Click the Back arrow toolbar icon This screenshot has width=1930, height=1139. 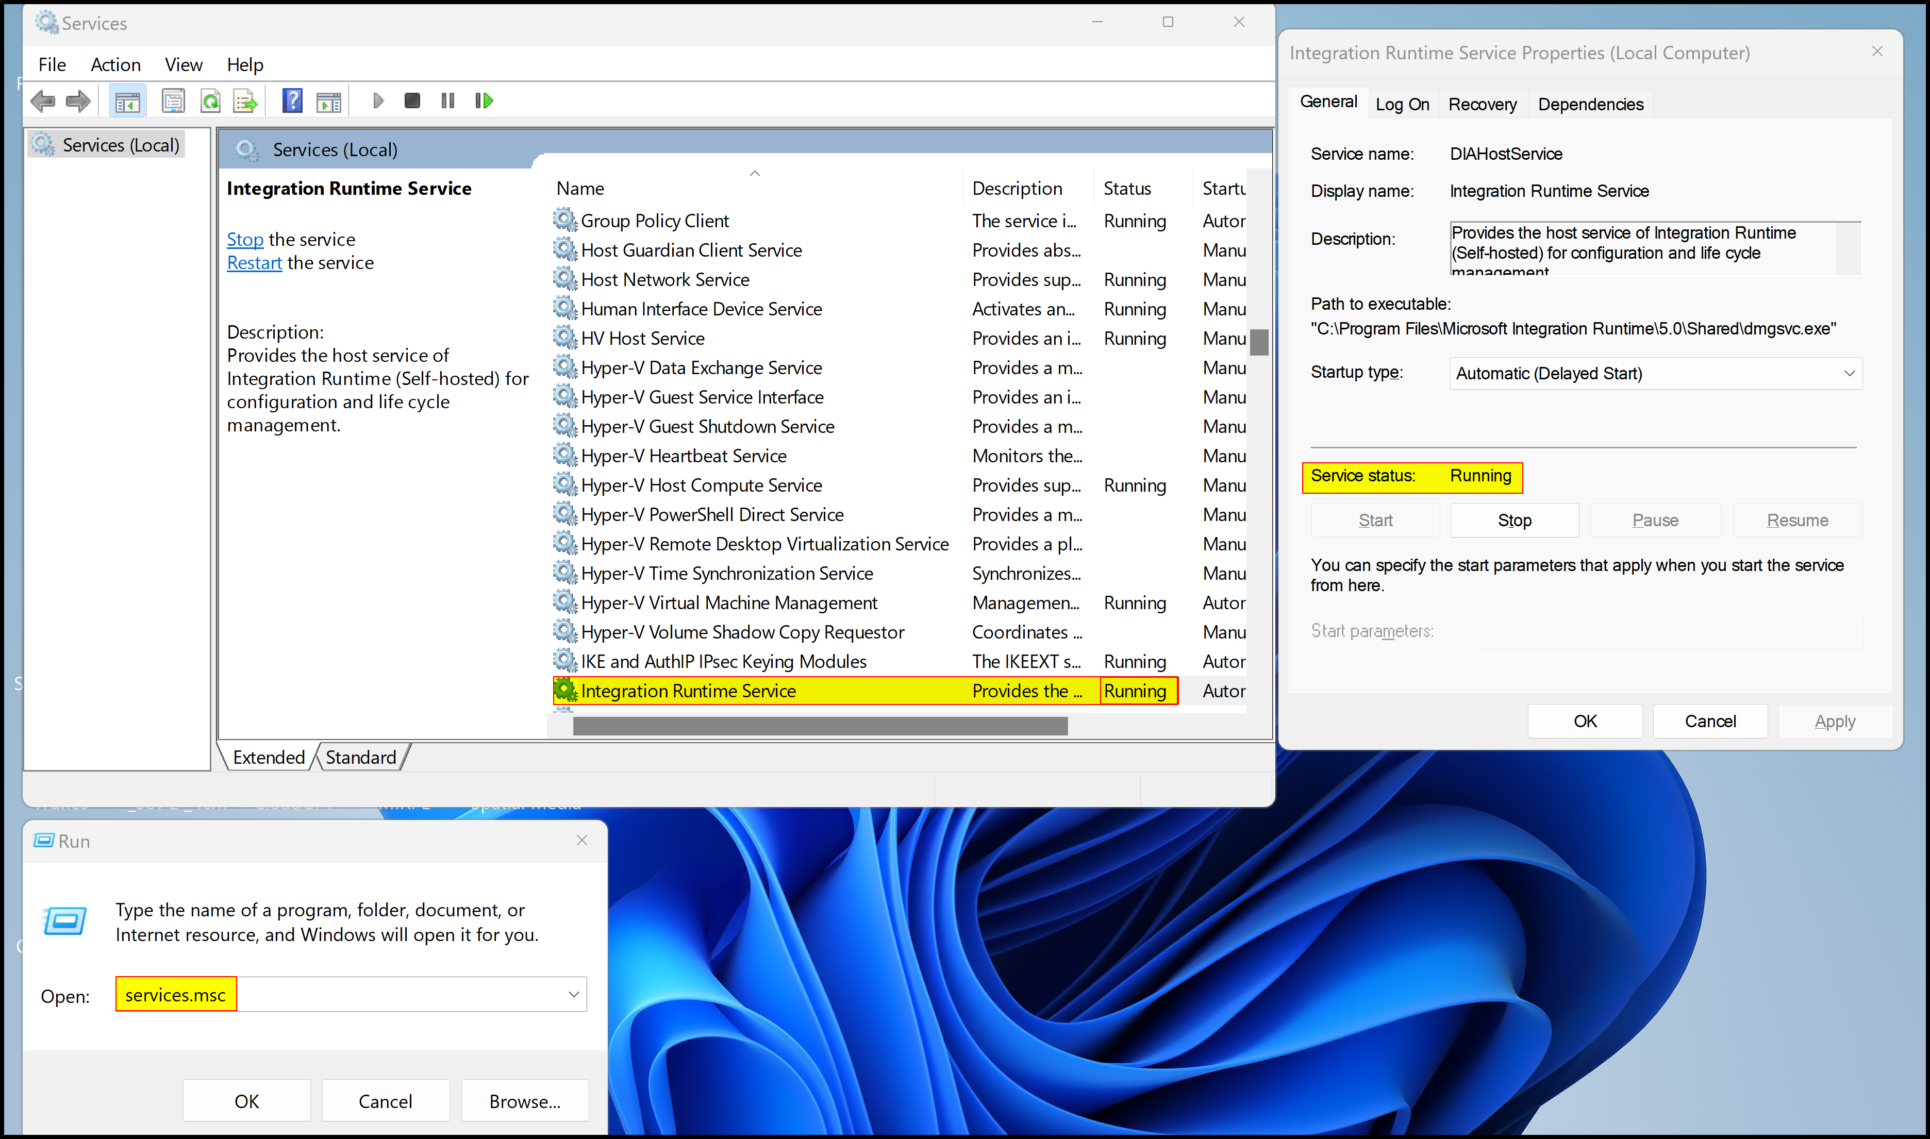pos(42,100)
